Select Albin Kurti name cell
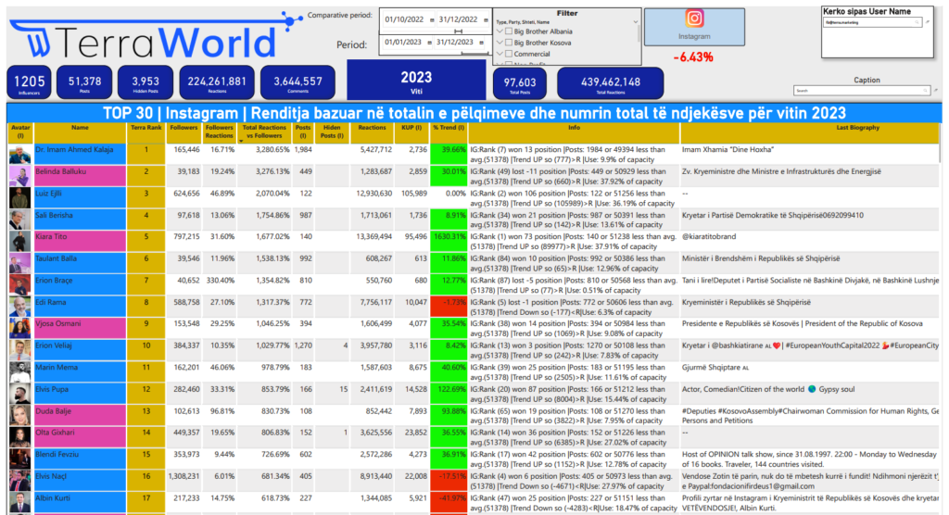This screenshot has height=515, width=949. coord(80,502)
